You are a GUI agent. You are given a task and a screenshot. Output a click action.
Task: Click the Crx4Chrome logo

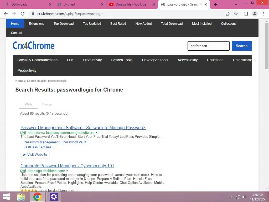[x=34, y=46]
